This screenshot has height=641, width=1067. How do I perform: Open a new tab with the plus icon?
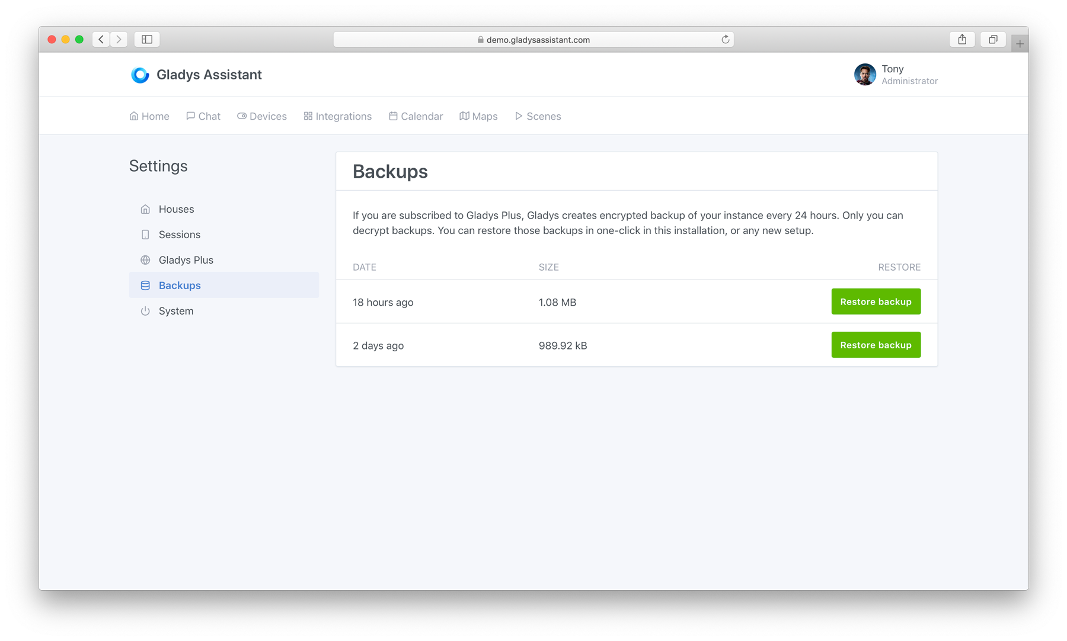tap(1020, 43)
